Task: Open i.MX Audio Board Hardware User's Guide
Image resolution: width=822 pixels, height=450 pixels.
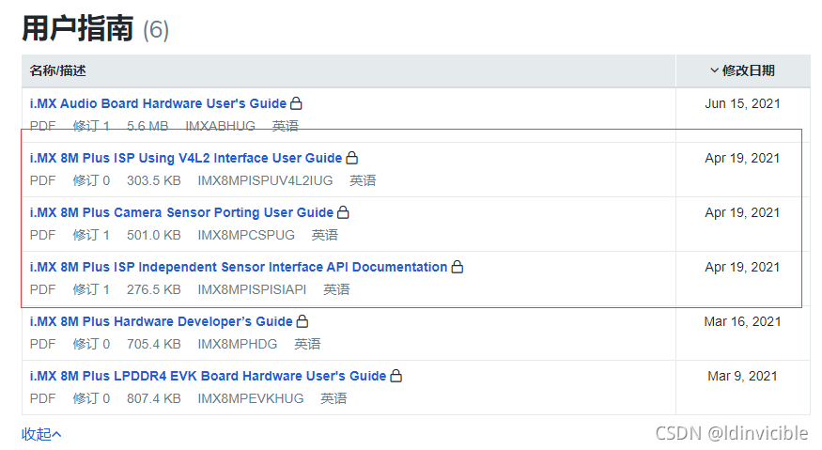Action: (158, 103)
